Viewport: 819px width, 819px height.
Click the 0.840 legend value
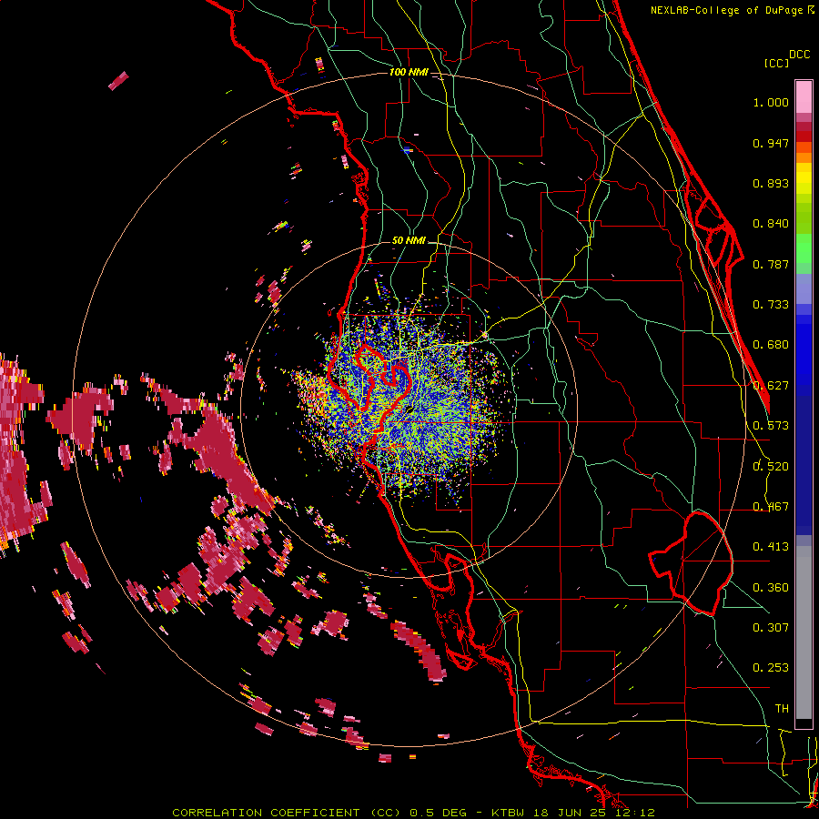tap(771, 224)
